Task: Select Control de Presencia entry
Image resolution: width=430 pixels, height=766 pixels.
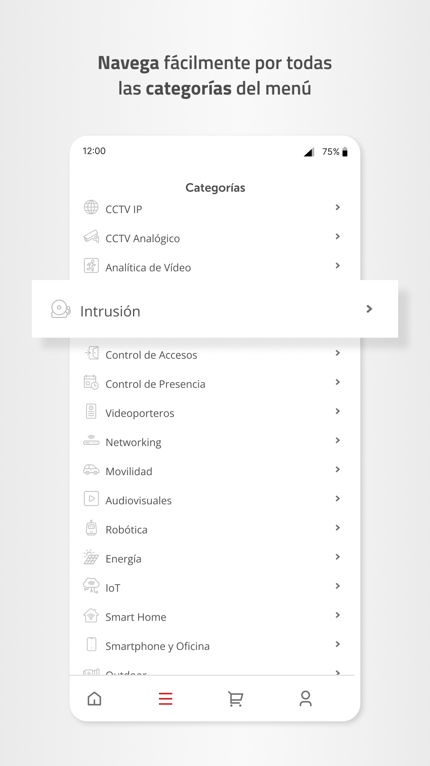Action: [155, 384]
